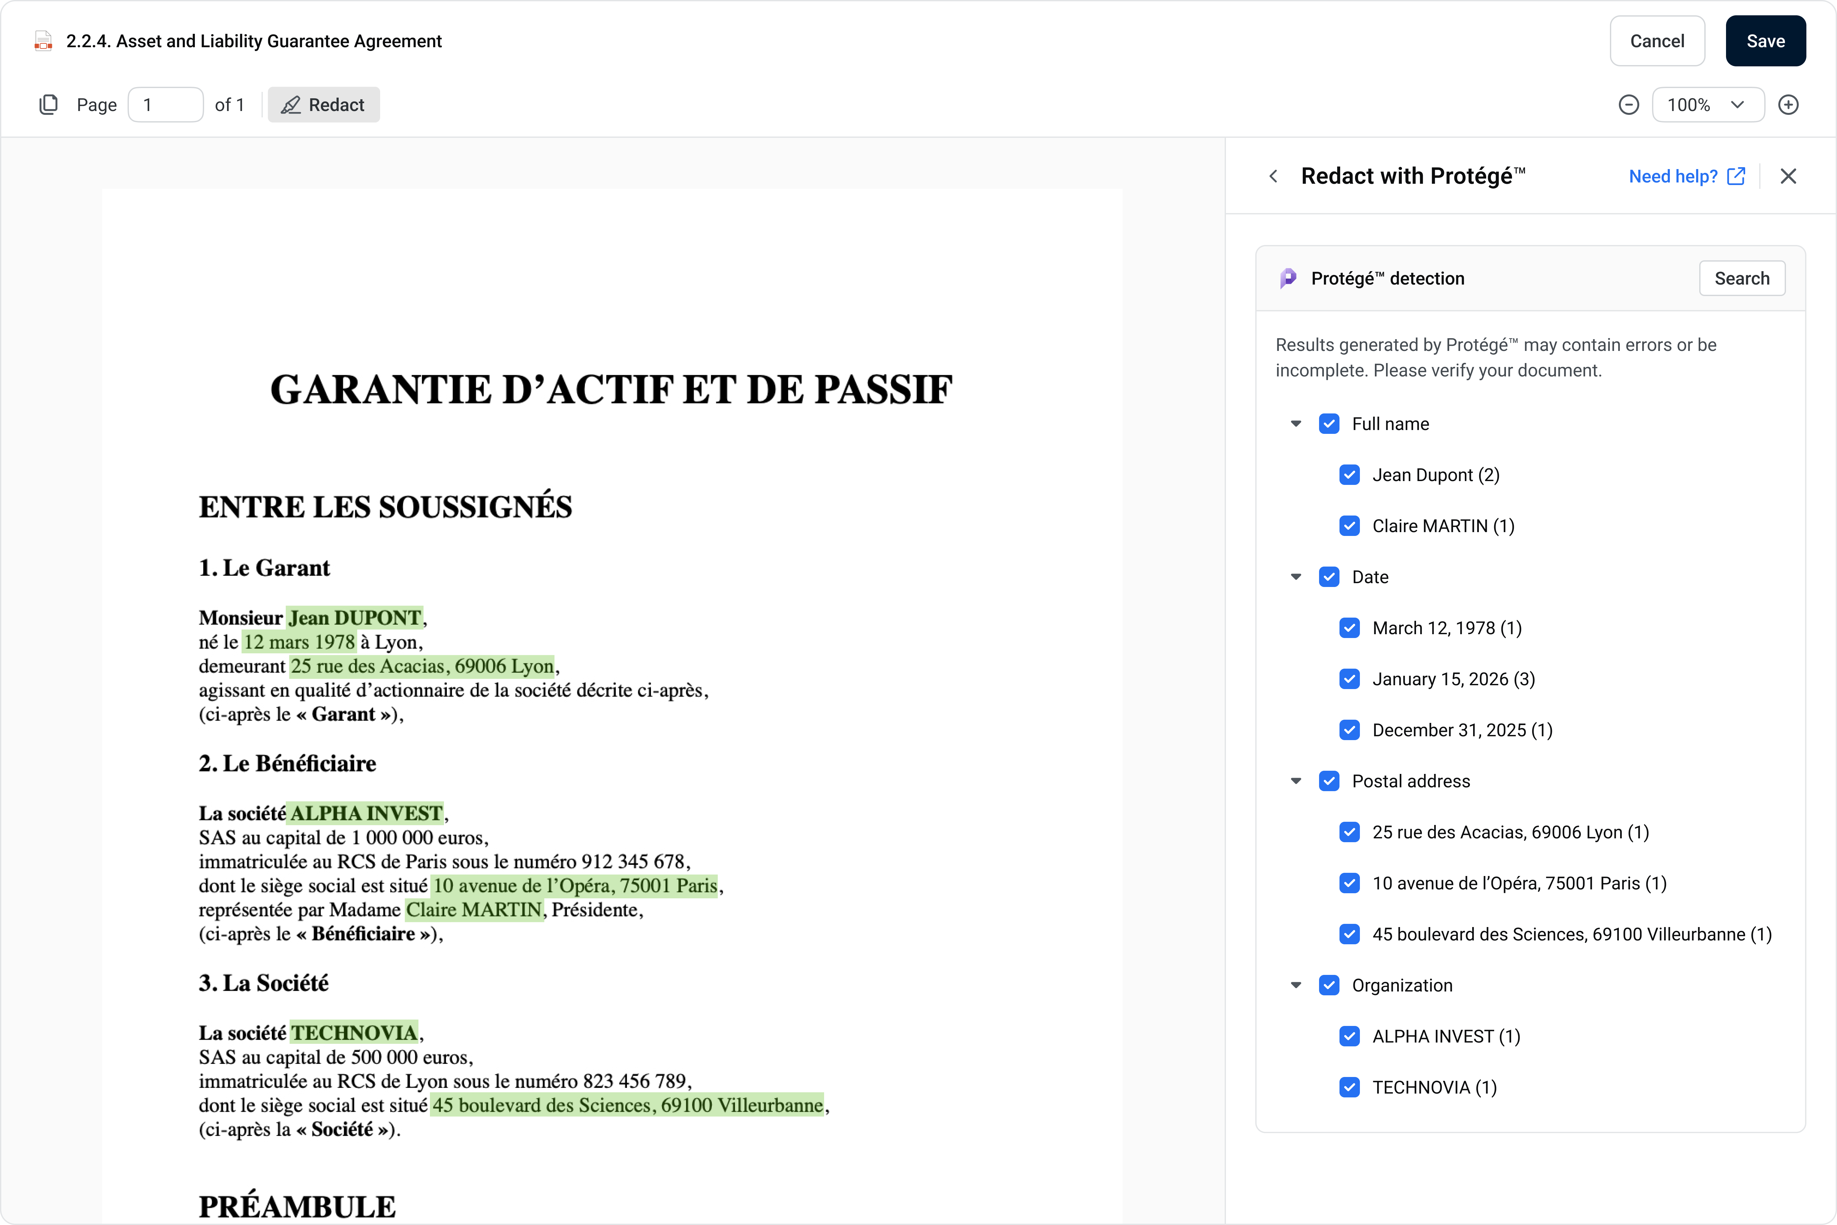
Task: Collapse the Full name group
Action: coord(1296,423)
